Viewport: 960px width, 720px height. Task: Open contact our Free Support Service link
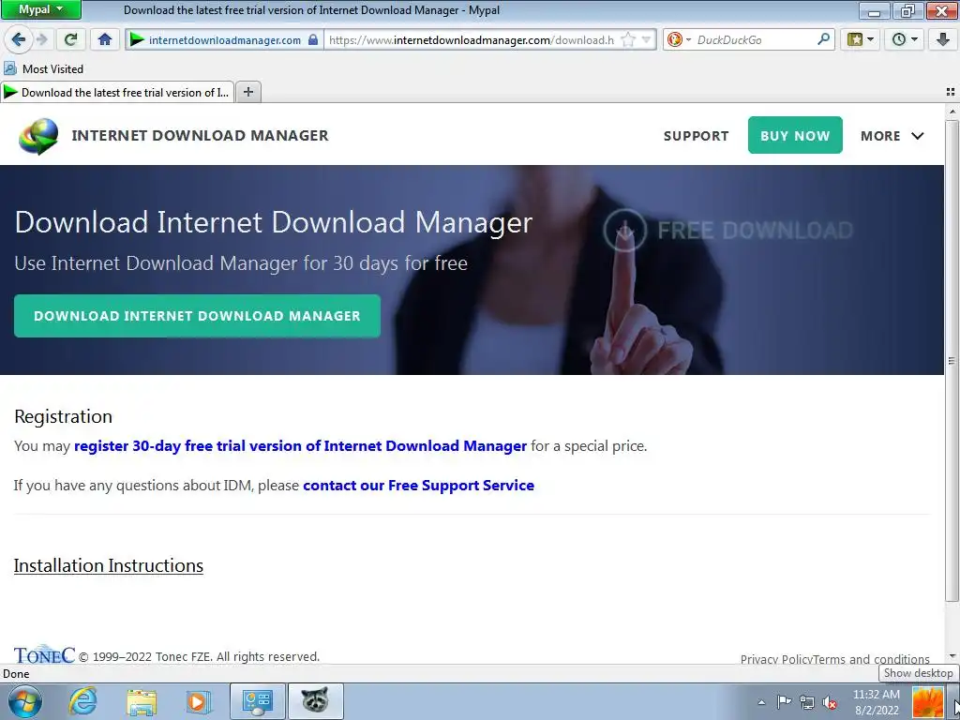(419, 486)
